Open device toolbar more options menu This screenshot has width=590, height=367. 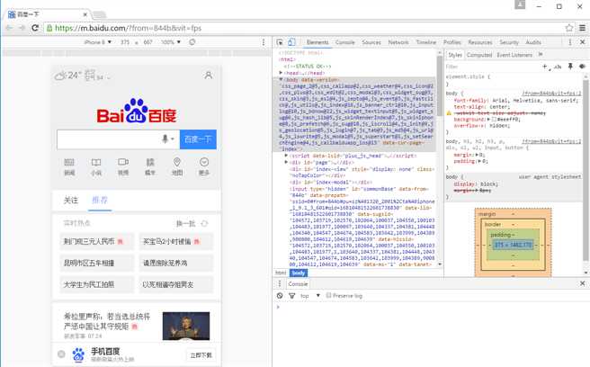pyautogui.click(x=264, y=42)
